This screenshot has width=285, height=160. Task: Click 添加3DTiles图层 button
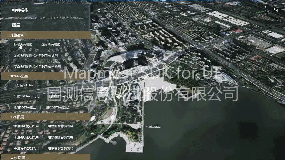(25, 107)
